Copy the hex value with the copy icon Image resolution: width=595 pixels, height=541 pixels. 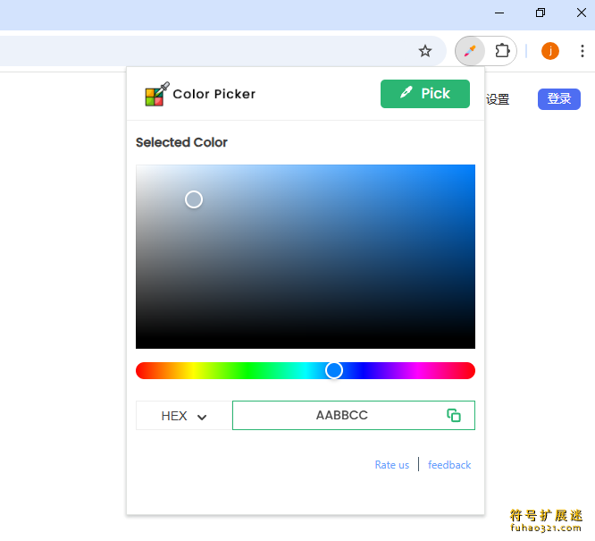[454, 415]
